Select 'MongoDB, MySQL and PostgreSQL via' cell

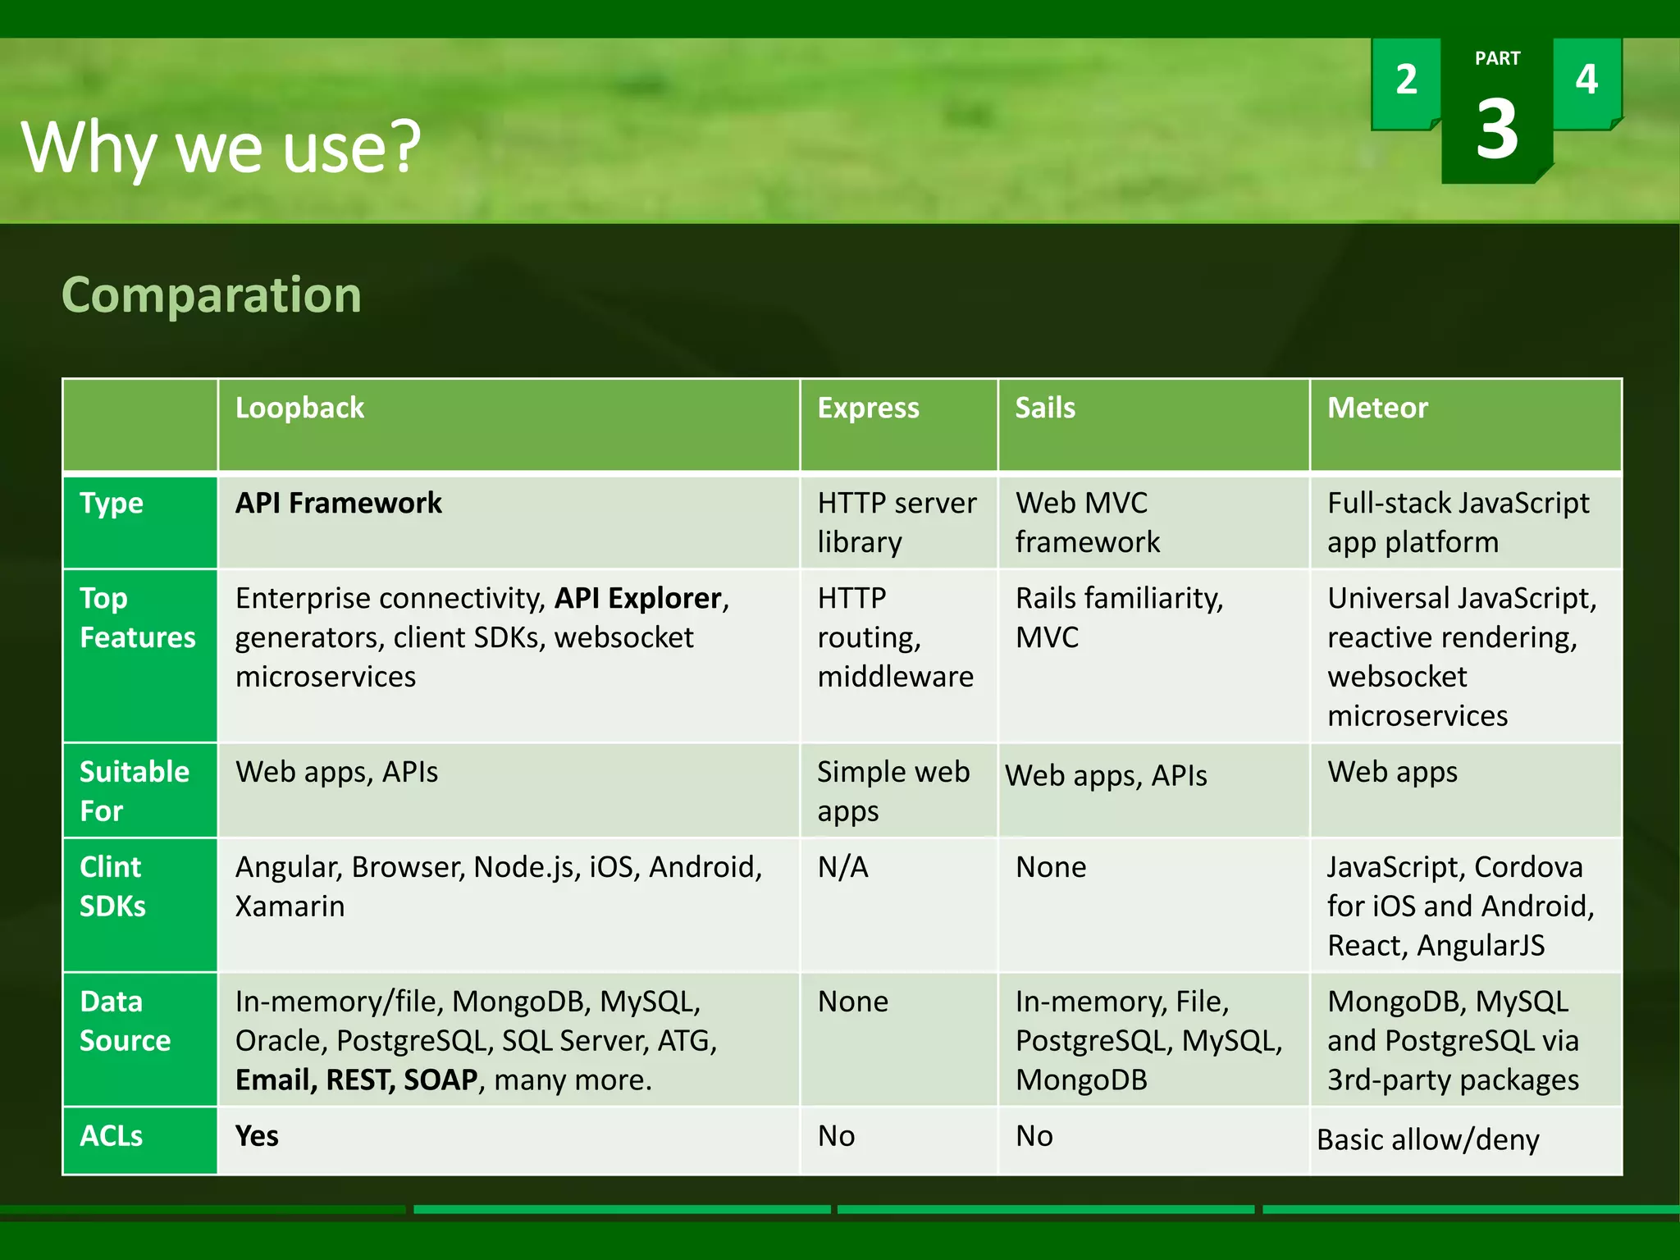[x=1466, y=1040]
